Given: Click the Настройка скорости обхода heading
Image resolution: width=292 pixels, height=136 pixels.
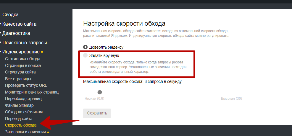Looking at the screenshot, I should 124,24.
